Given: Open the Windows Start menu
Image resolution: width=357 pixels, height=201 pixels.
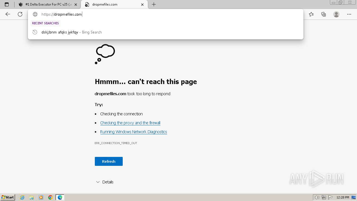Looking at the screenshot, I should pos(8,197).
